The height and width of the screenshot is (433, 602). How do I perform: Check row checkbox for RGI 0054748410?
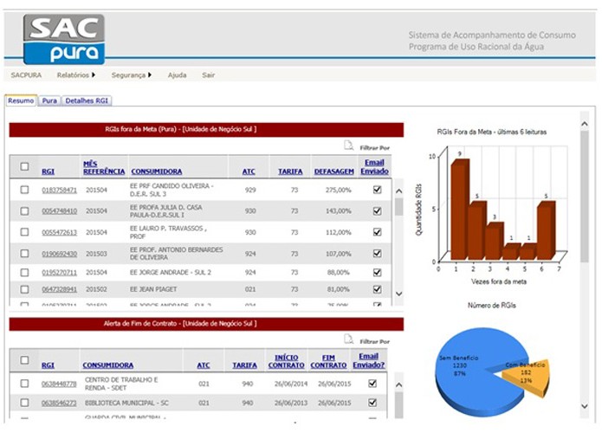click(x=24, y=211)
